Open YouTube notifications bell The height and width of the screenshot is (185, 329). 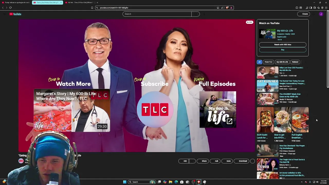click(314, 14)
